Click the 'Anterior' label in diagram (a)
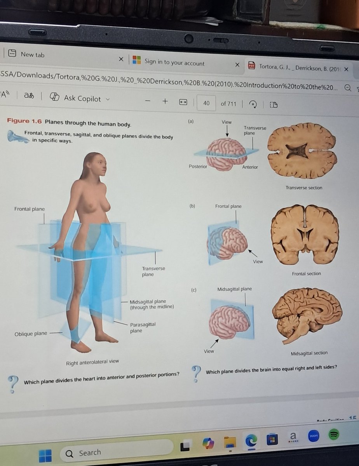The width and height of the screenshot is (359, 466). click(250, 167)
